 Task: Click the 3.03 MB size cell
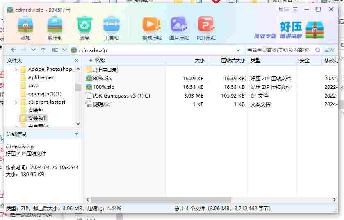(x=194, y=96)
